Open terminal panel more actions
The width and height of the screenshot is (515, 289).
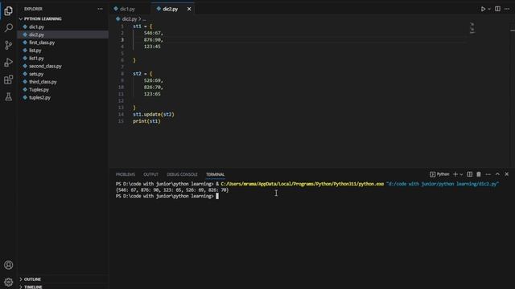pos(488,174)
